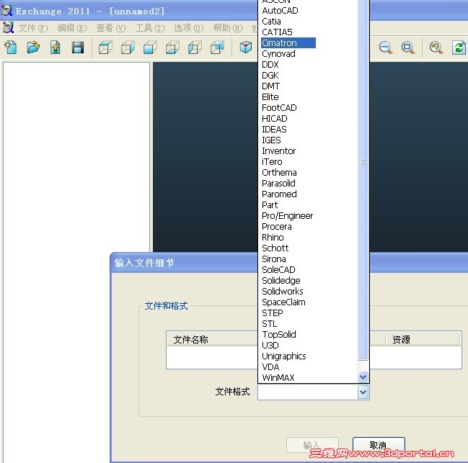
Task: Choose Solidedge from format list
Action: (x=281, y=281)
